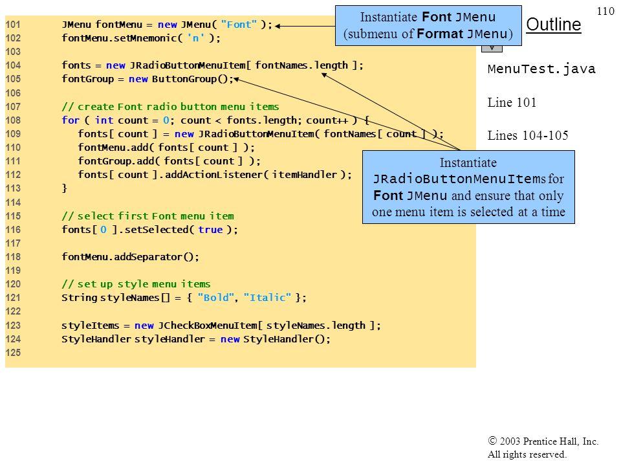
Task: Click line number 104 in the code gutter
Action: (x=13, y=65)
